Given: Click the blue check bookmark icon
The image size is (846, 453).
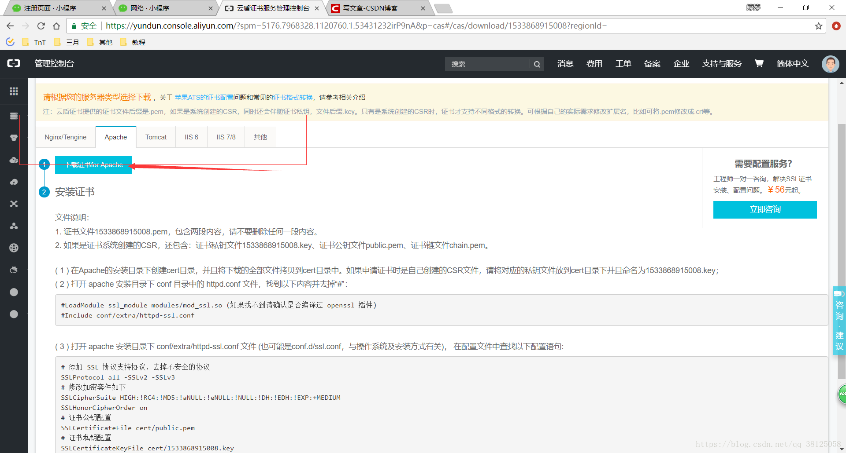Looking at the screenshot, I should [10, 42].
